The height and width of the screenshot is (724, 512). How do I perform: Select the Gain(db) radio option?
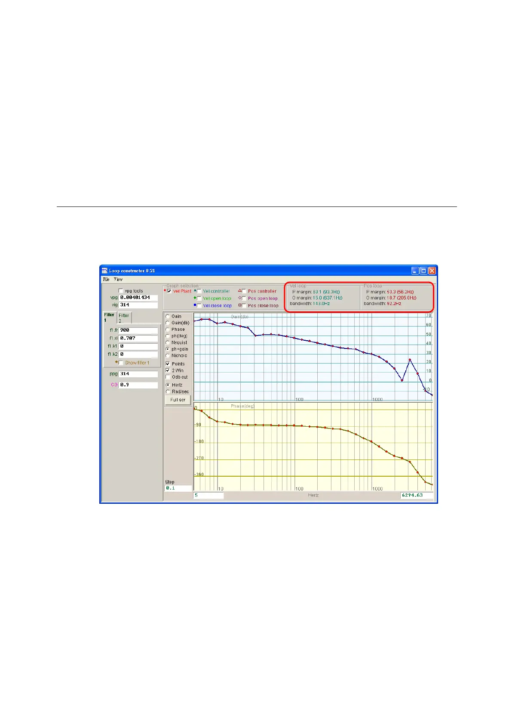pyautogui.click(x=168, y=323)
